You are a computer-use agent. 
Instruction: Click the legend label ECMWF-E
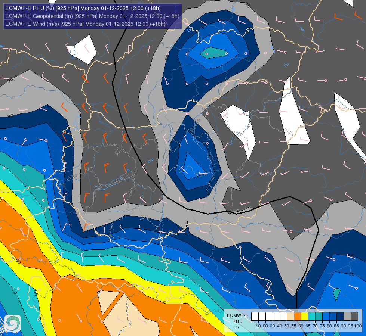(x=237, y=315)
